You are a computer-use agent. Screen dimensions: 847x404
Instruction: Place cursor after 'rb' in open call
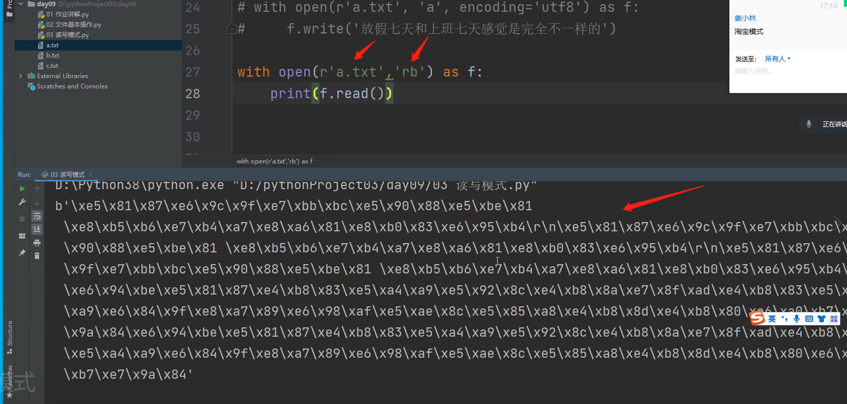click(426, 72)
